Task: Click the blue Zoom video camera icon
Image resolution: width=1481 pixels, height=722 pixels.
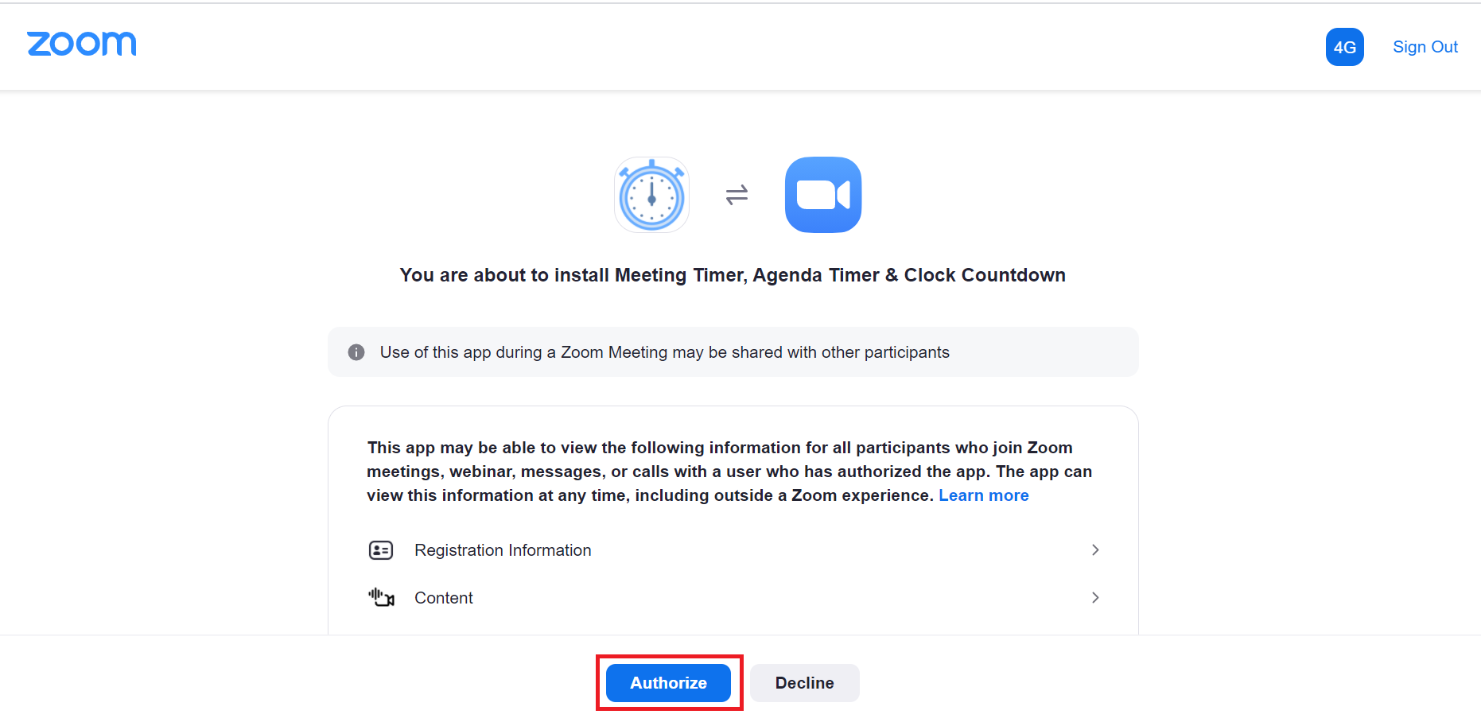Action: pyautogui.click(x=822, y=194)
